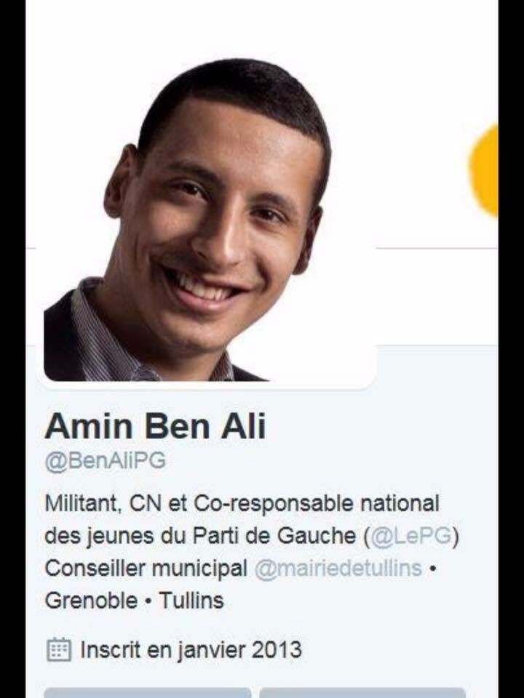The image size is (524, 698).
Task: Follow the @LePG mention link
Action: (x=411, y=537)
